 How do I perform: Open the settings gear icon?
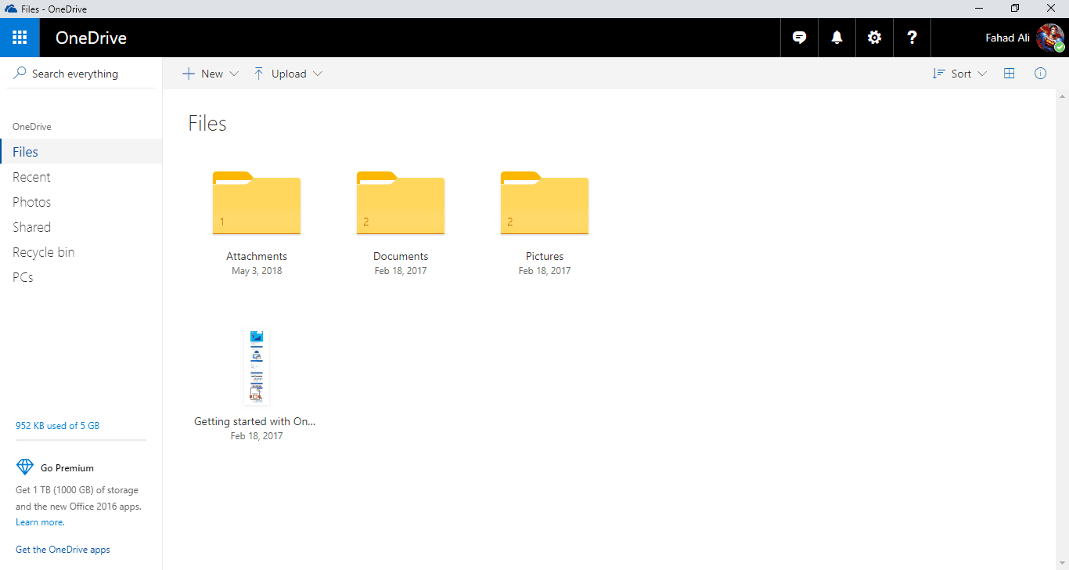point(874,38)
